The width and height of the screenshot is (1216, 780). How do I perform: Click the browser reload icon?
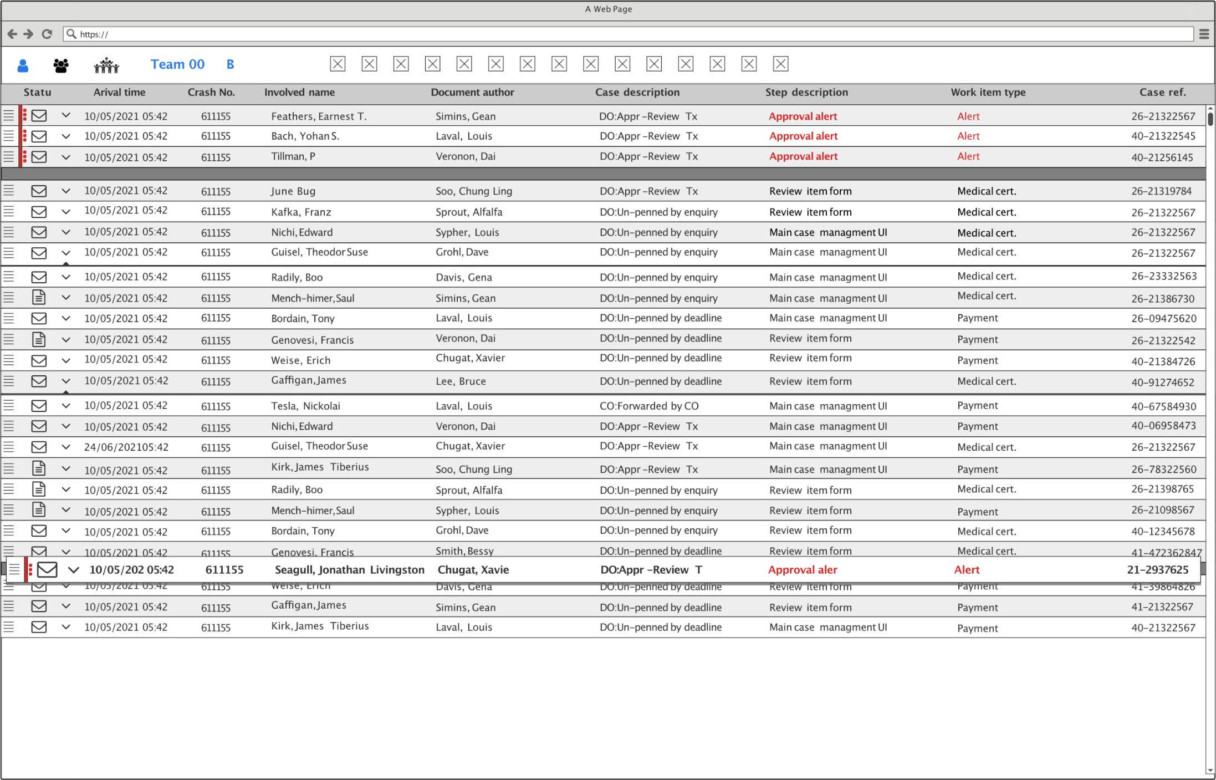click(x=47, y=34)
